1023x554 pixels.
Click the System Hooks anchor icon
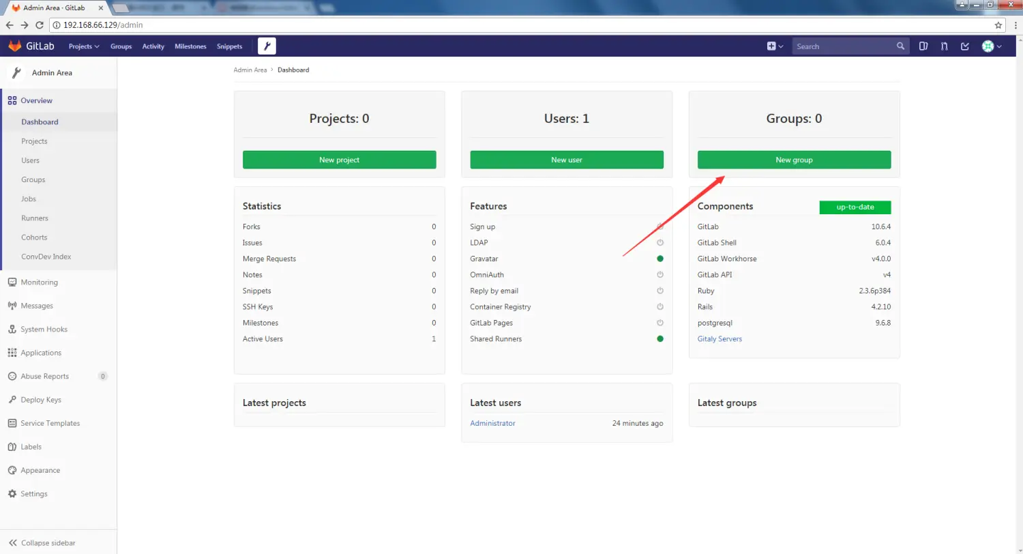point(12,330)
